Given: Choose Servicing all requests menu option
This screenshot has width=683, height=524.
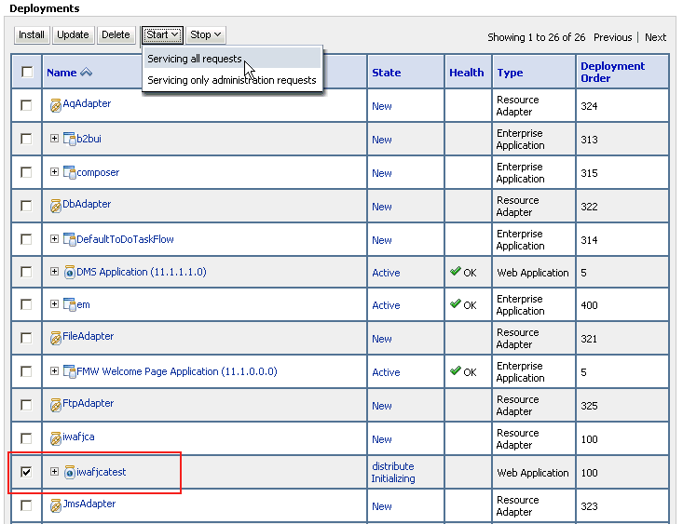Looking at the screenshot, I should [232, 59].
